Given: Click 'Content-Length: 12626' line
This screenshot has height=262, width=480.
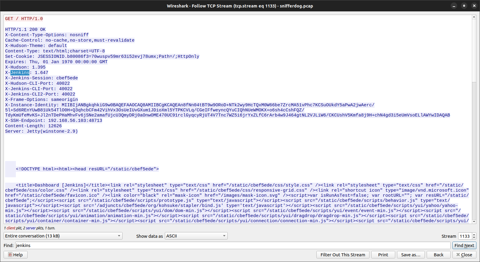Looking at the screenshot, I should [34, 126].
